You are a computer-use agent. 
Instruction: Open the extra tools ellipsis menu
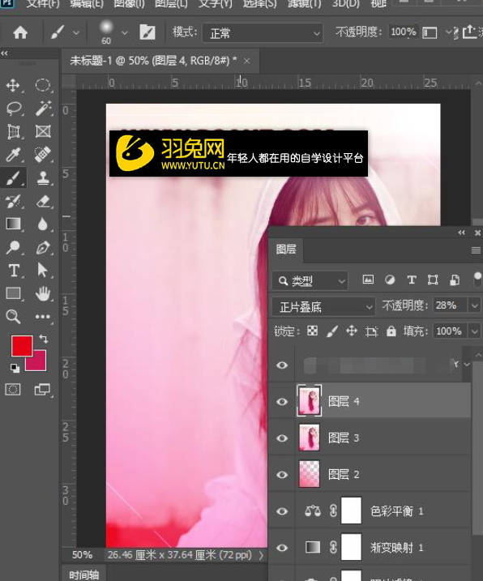(x=43, y=317)
